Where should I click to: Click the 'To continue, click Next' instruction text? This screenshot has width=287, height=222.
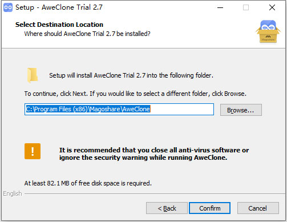(x=135, y=94)
